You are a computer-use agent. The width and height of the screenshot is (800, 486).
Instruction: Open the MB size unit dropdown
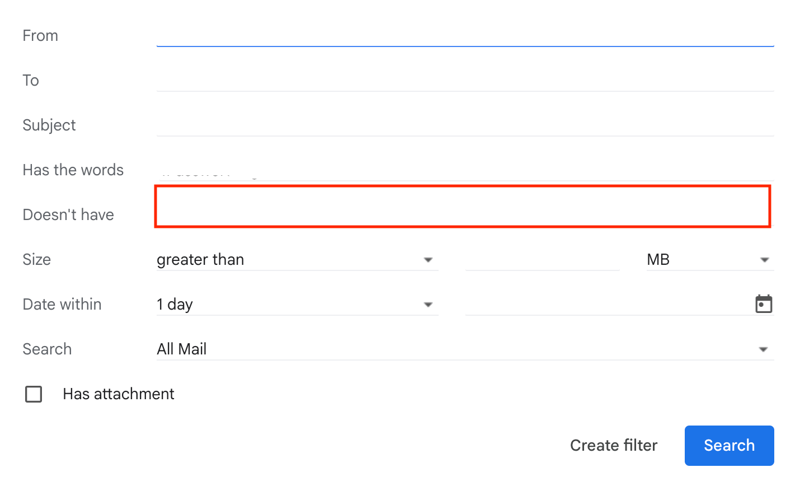[710, 260]
